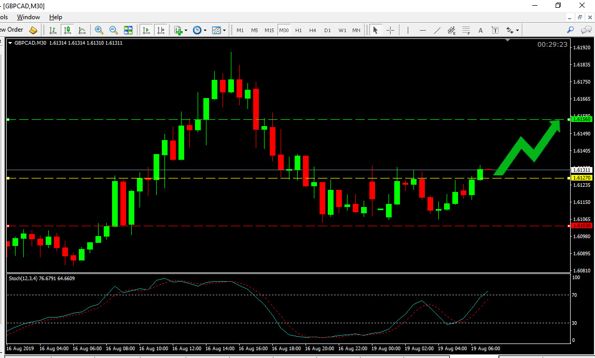Minimize the inner chart window
Viewport: 595px width, 358px height.
point(570,18)
